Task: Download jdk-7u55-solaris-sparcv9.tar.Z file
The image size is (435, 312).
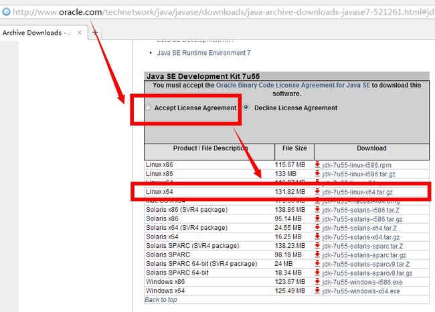Action: (366, 264)
